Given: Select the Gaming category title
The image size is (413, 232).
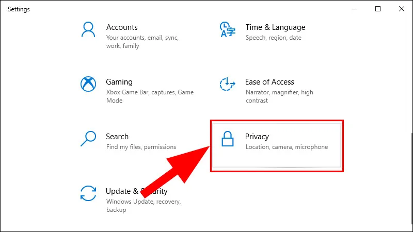Looking at the screenshot, I should click(119, 82).
